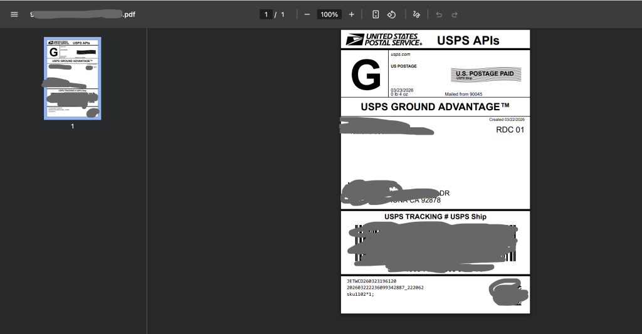Click the redo arrow icon
The width and height of the screenshot is (642, 334).
tap(455, 14)
